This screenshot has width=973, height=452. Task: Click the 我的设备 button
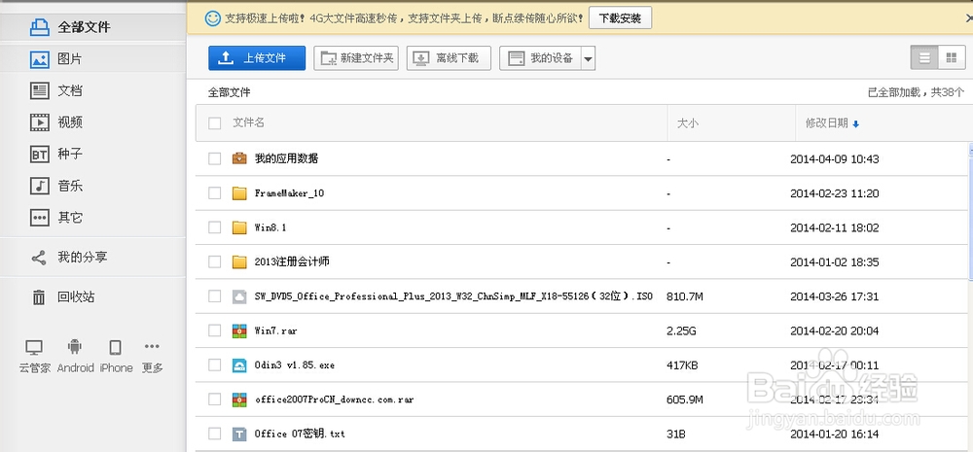point(540,58)
